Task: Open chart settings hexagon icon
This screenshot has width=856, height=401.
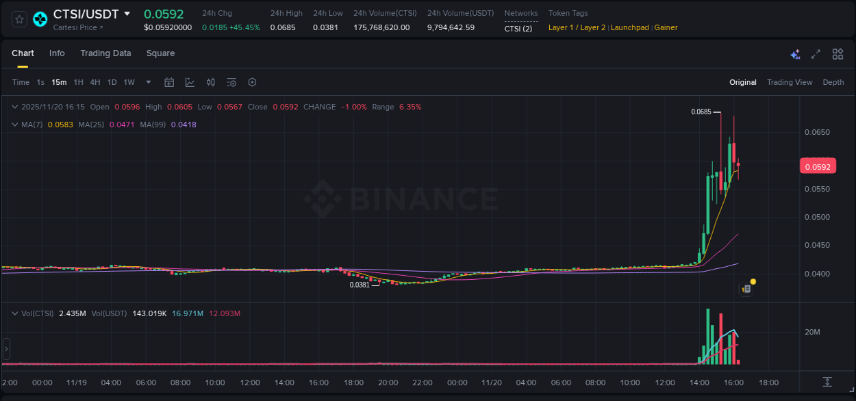Action: 252,82
